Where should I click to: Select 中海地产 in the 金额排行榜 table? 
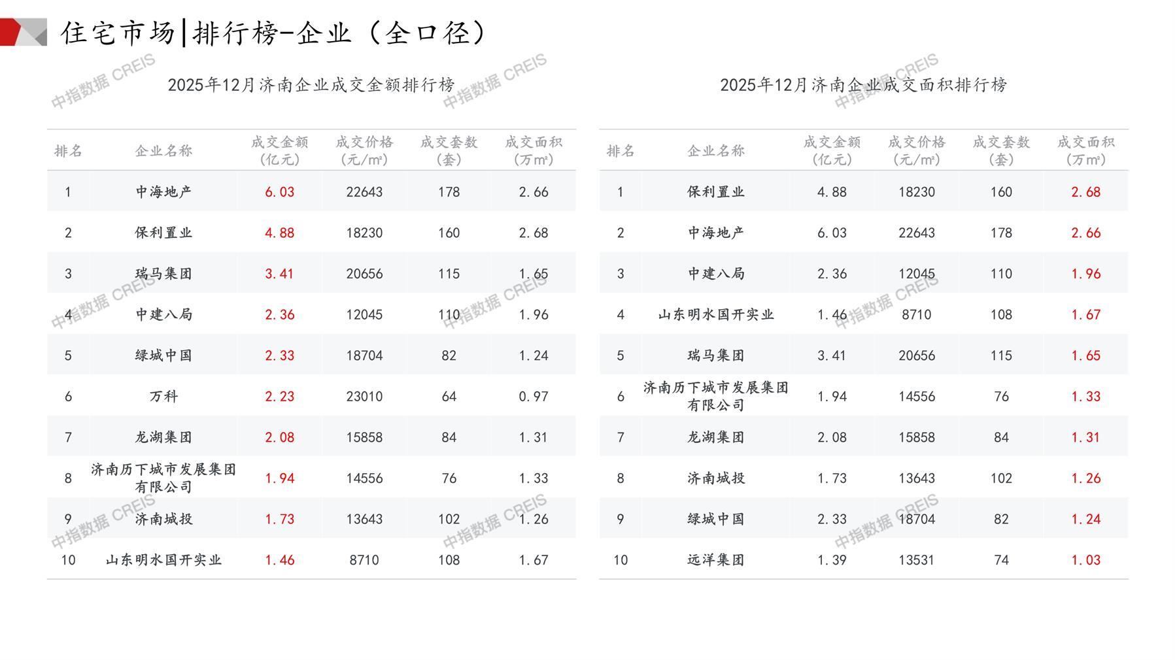163,191
